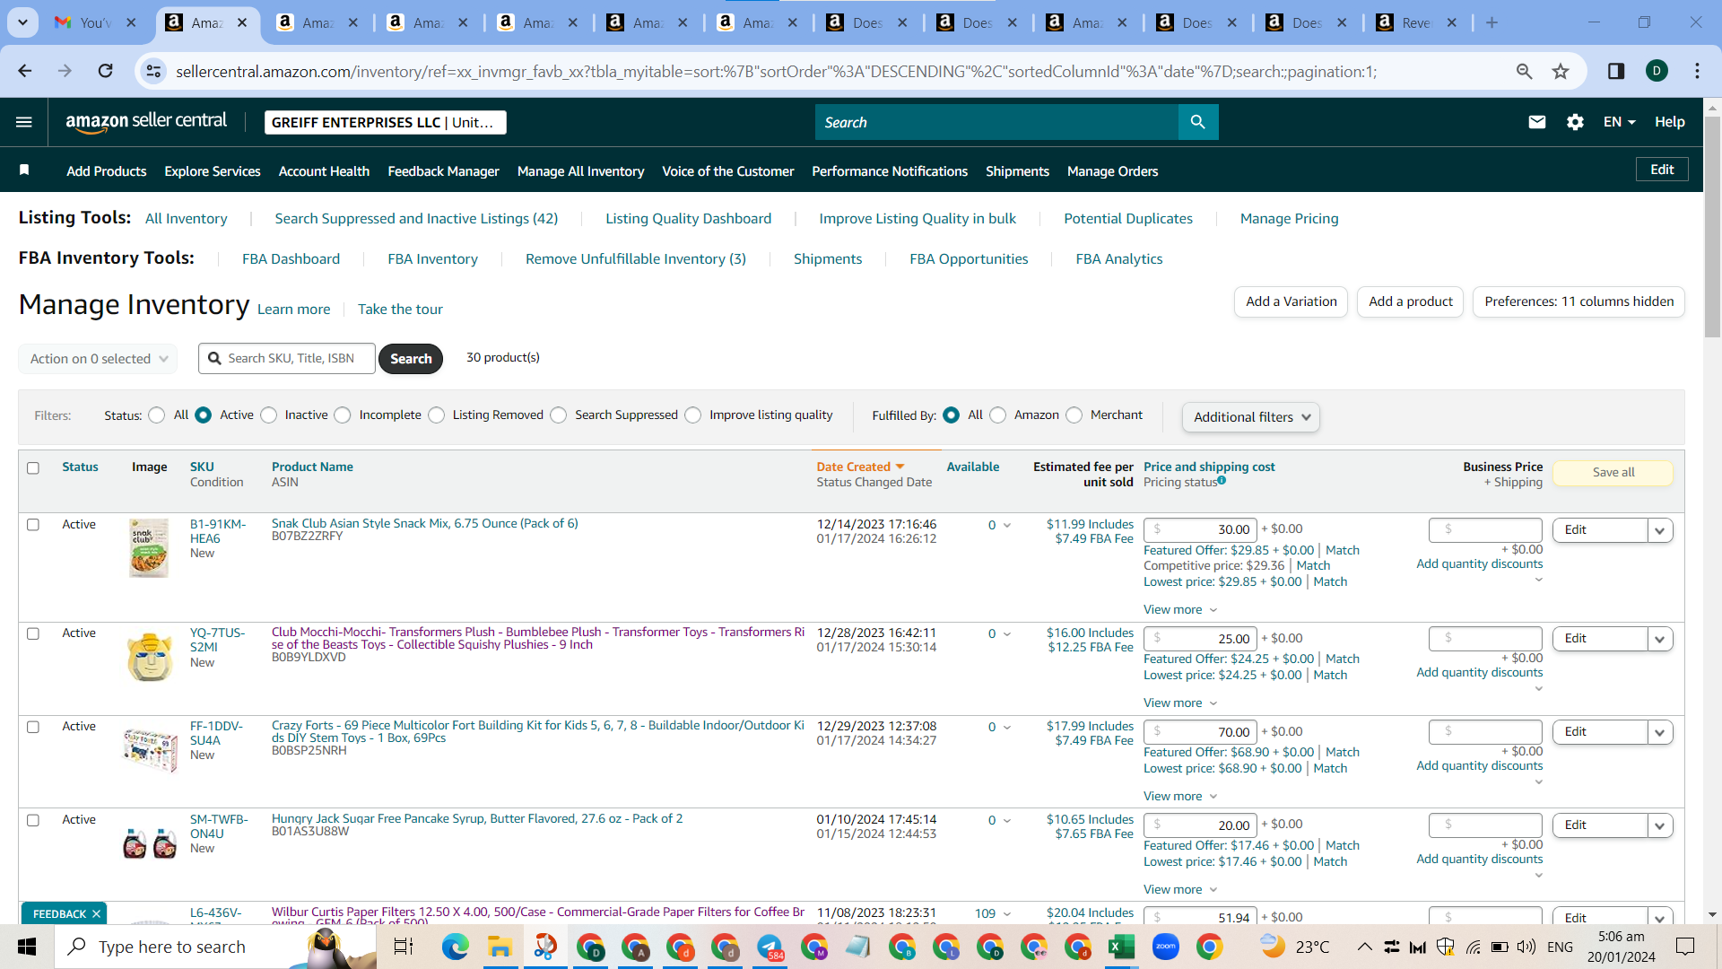Click the Pricing status info icon
This screenshot has width=1722, height=969.
(x=1222, y=481)
